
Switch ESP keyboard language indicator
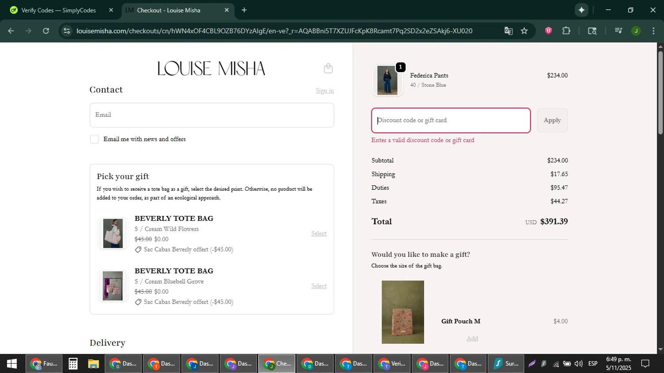(593, 364)
